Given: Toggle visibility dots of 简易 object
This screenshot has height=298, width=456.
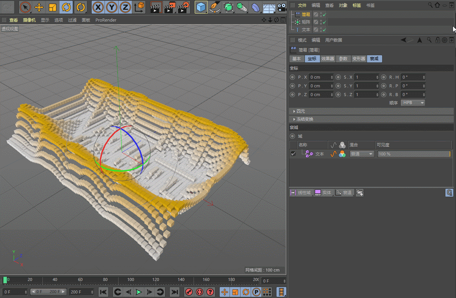Looking at the screenshot, I should pos(321,14).
